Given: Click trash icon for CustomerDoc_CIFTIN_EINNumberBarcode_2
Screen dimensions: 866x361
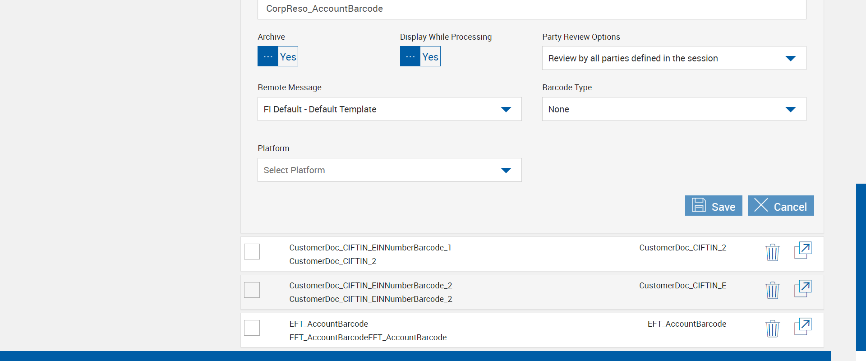Looking at the screenshot, I should [772, 290].
